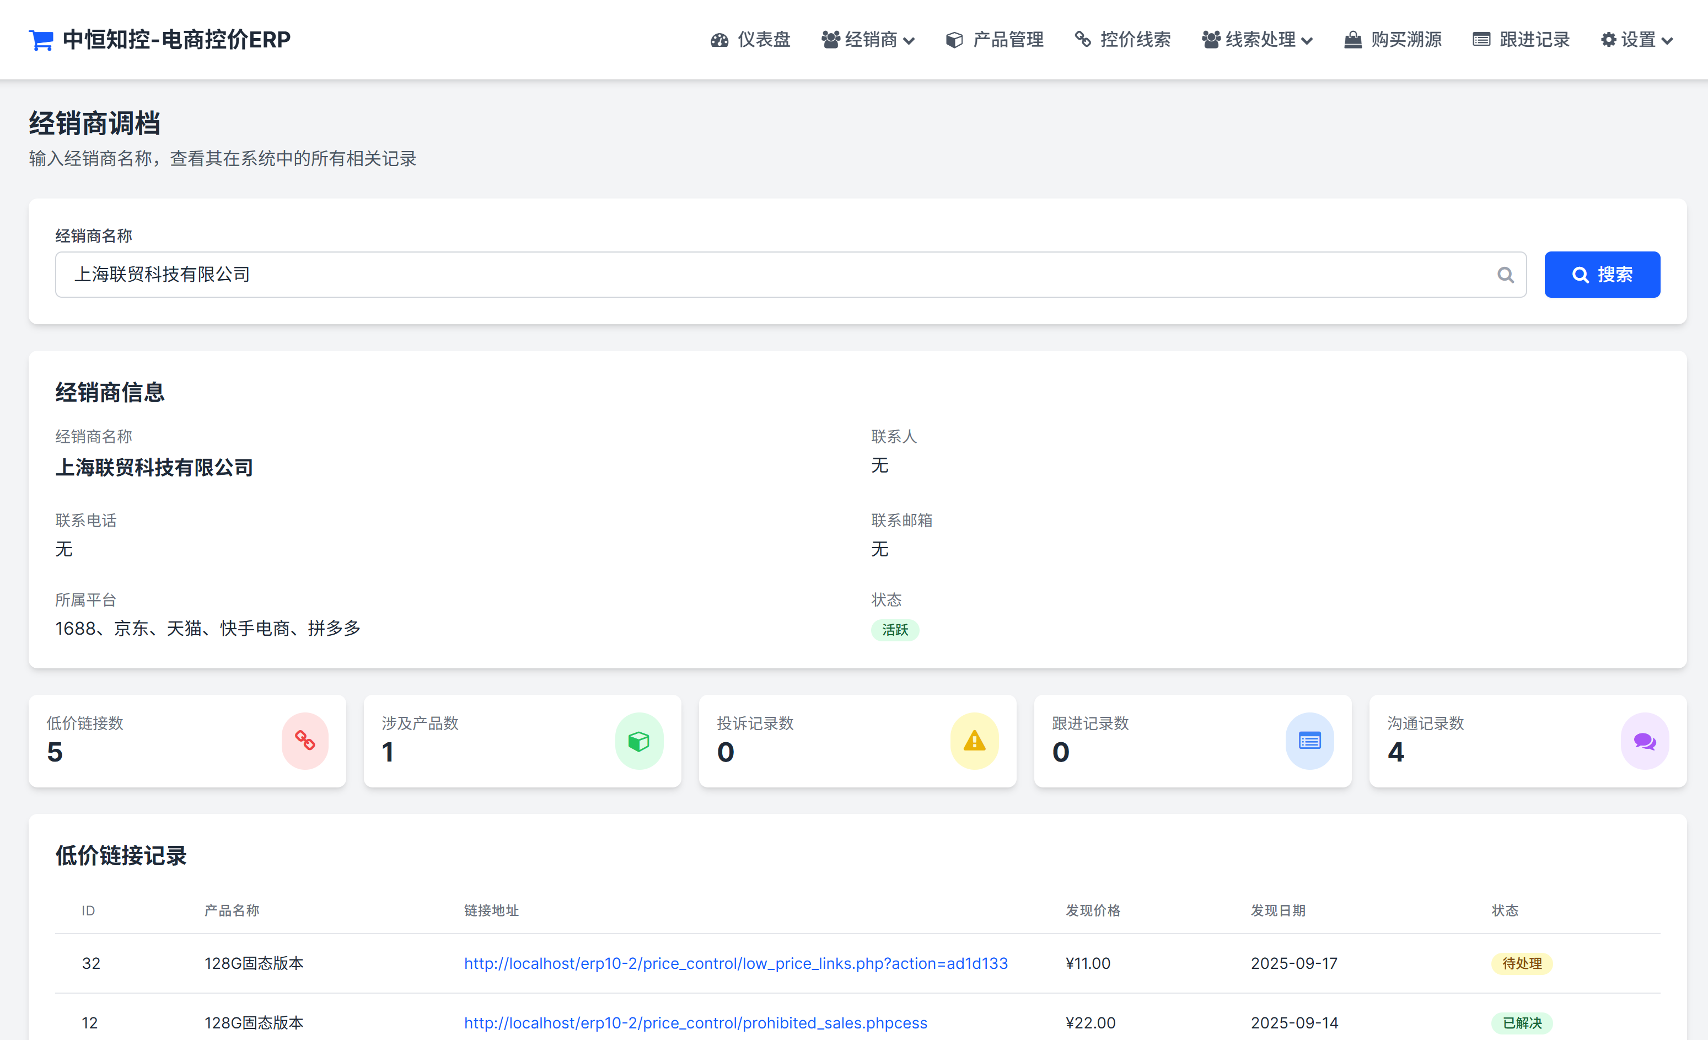This screenshot has width=1708, height=1040.
Task: Click the gear icon next to 设置
Action: coord(1608,40)
